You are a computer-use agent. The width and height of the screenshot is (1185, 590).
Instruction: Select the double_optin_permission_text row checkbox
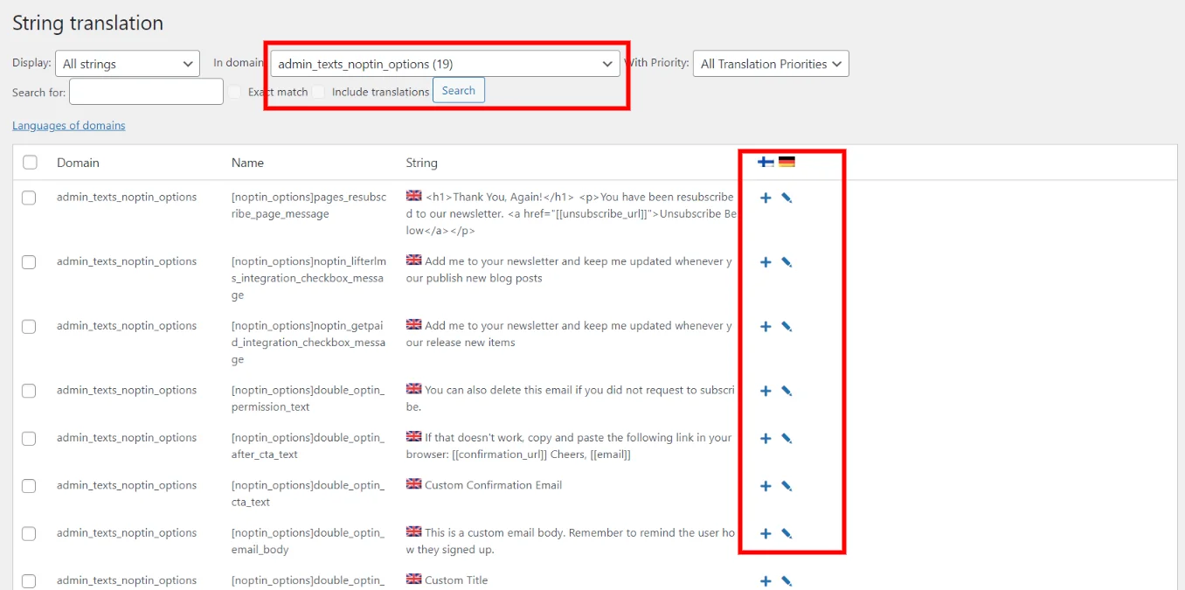point(29,392)
